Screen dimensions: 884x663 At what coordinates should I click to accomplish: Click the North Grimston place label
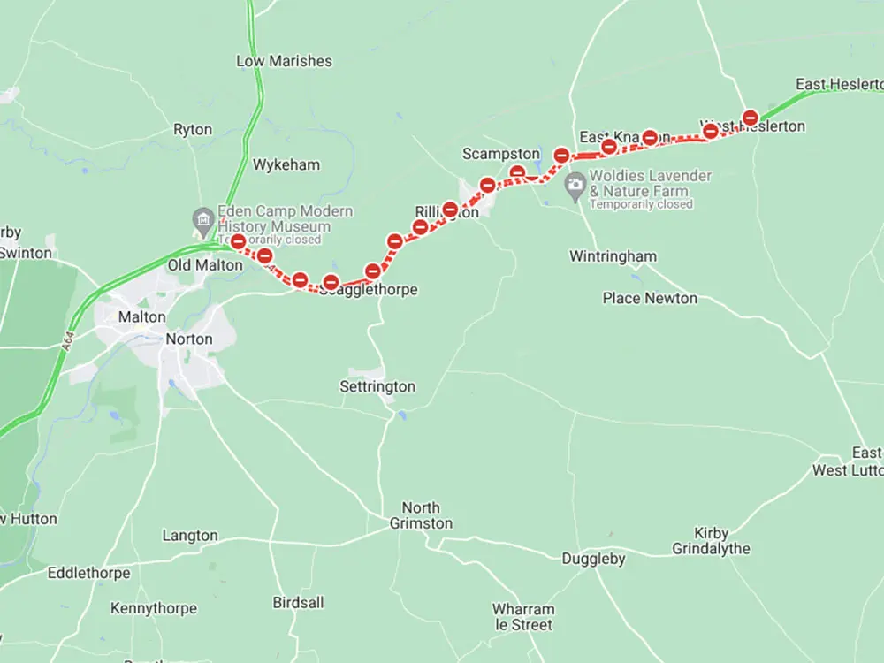(x=421, y=515)
